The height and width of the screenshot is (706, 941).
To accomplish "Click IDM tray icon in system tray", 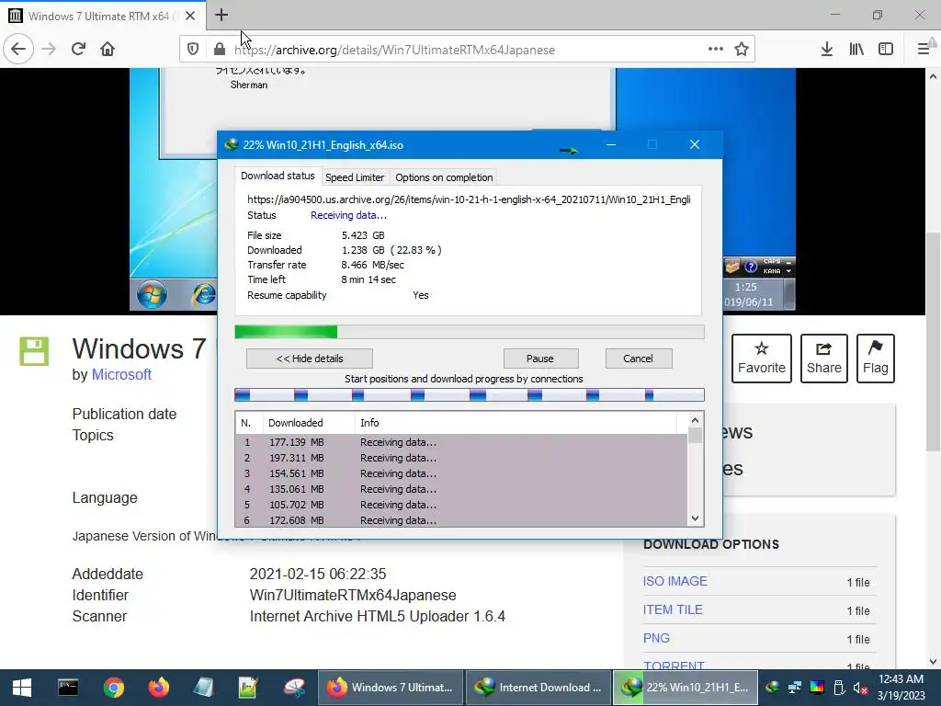I will pos(772,688).
